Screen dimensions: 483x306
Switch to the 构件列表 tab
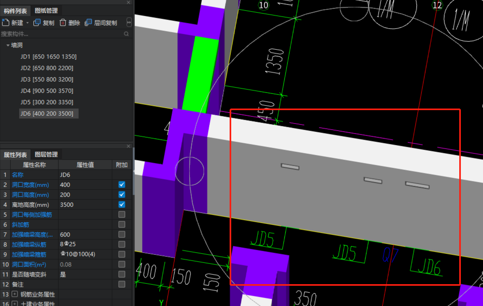[x=15, y=11]
